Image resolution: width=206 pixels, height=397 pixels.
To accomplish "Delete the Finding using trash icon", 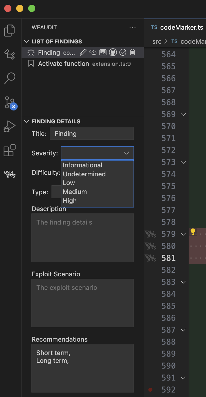I will coord(133,52).
